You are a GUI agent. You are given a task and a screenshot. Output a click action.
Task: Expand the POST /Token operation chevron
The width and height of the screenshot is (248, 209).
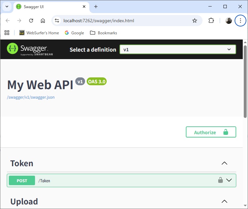point(229,180)
